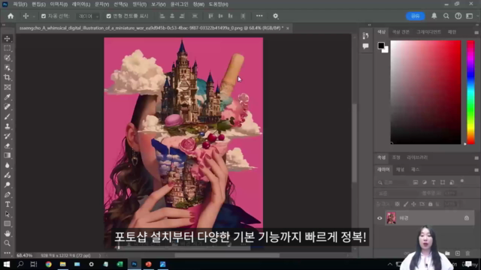Screen dimensions: 481x270
Task: Open the auto-select Layer dropdown
Action: [88, 16]
